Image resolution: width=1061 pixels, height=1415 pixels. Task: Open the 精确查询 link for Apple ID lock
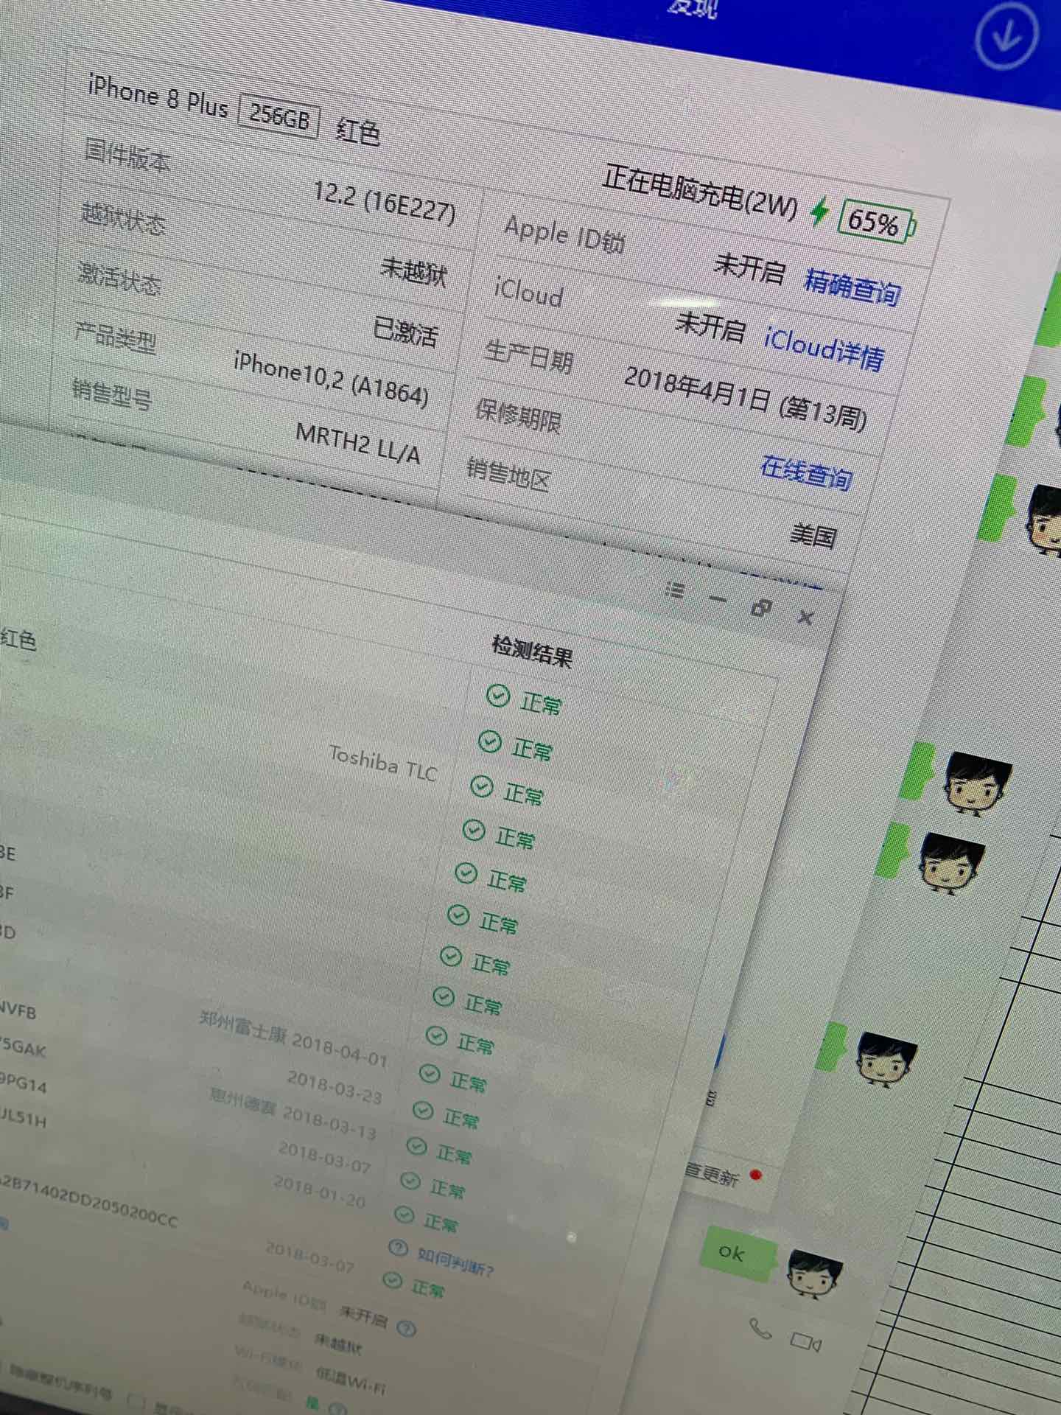click(x=852, y=287)
